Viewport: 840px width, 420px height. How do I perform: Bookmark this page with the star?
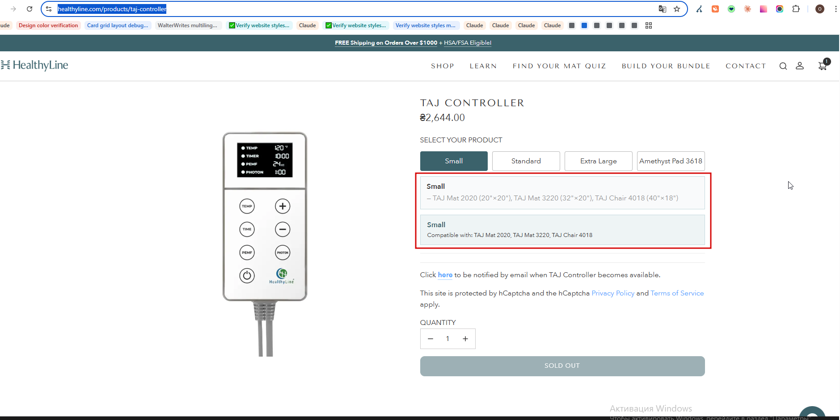point(677,9)
